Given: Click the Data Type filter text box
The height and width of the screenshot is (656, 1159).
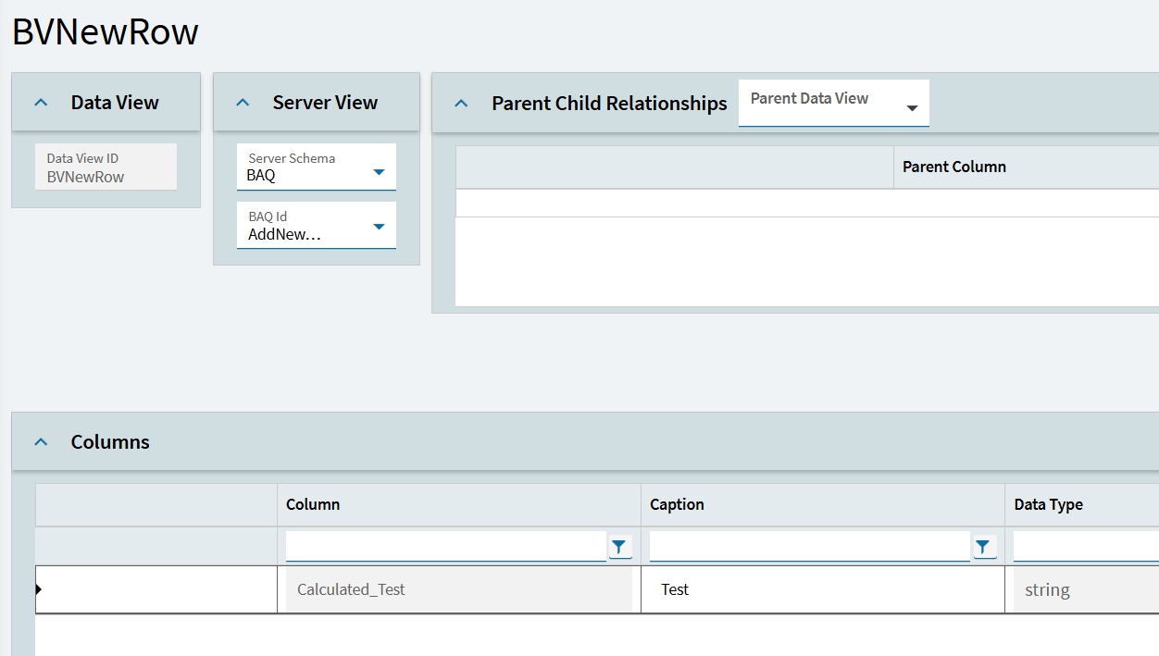Looking at the screenshot, I should (1085, 547).
